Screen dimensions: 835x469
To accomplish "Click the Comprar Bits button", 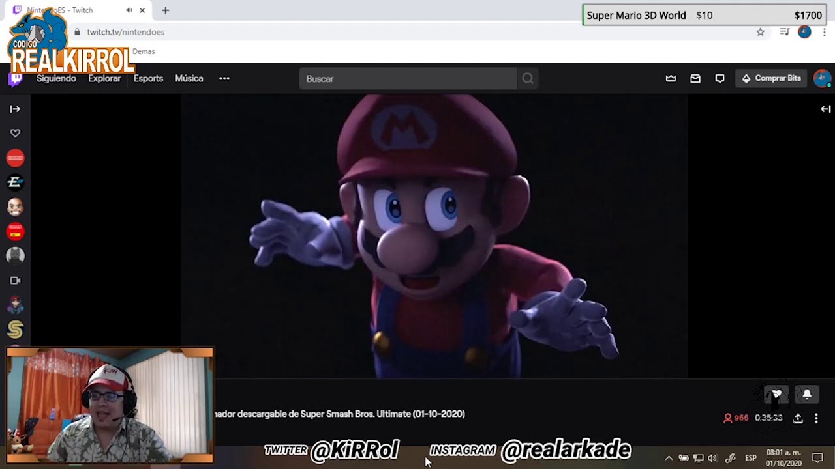I will (x=771, y=78).
